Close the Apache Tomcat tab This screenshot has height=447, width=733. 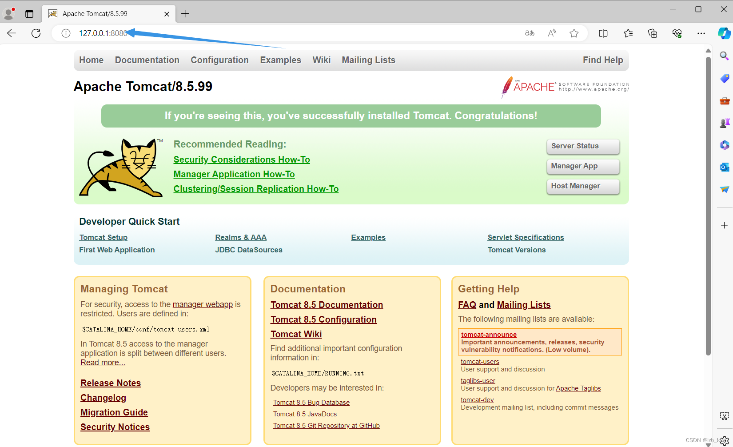point(167,14)
